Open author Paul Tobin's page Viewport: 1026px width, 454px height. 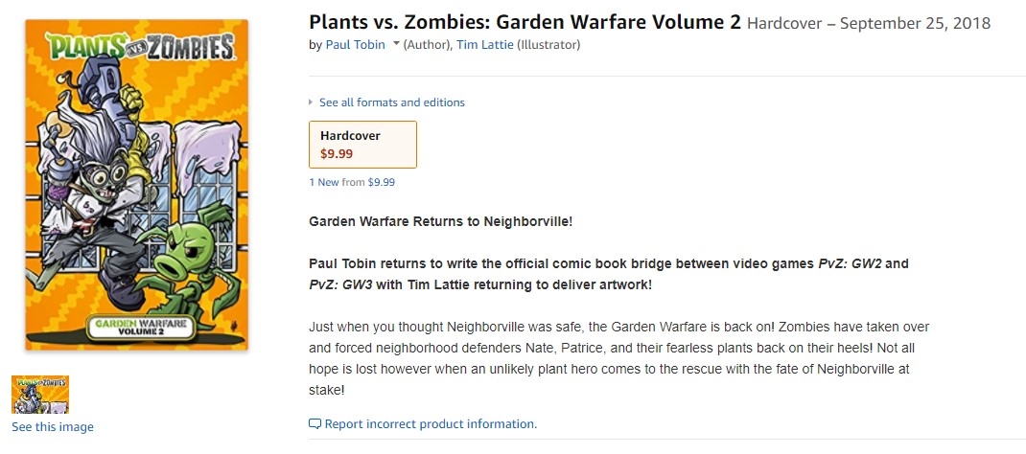point(356,45)
